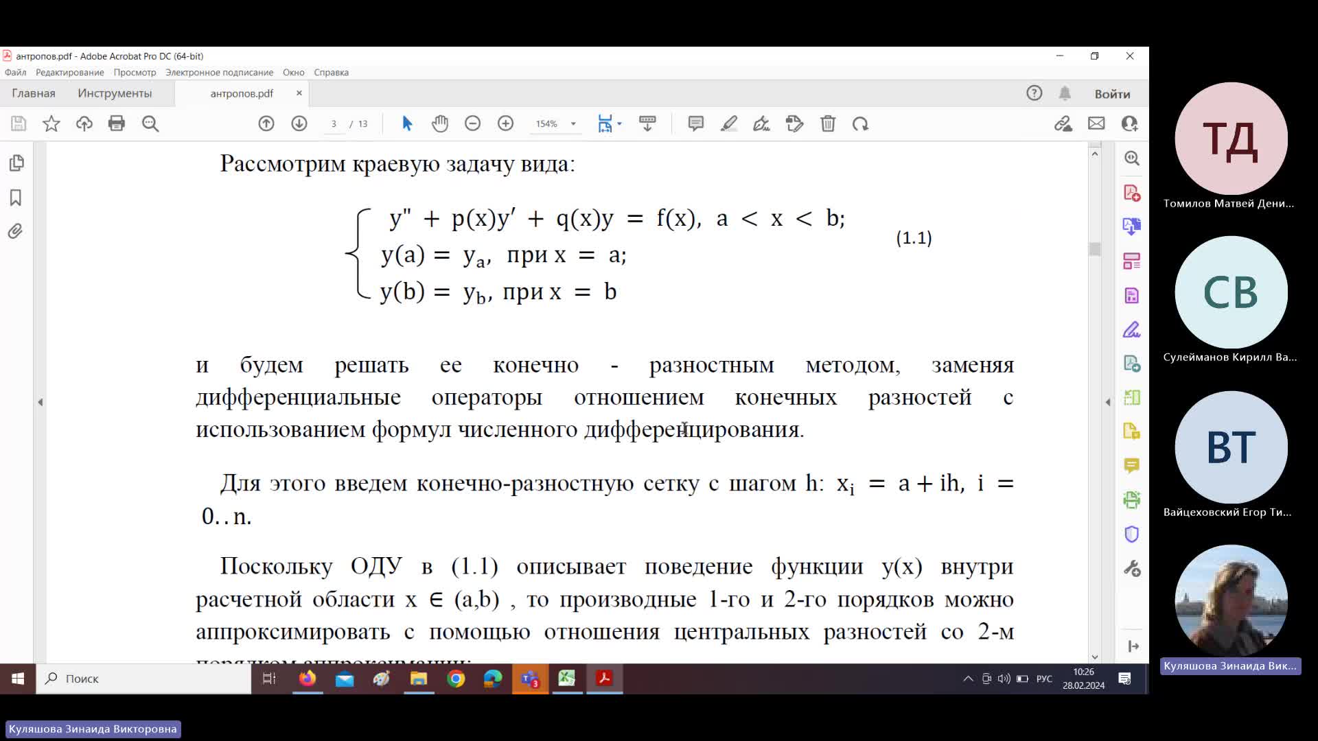1318x741 pixels.
Task: Click the Войти sign-in button
Action: [x=1112, y=94]
